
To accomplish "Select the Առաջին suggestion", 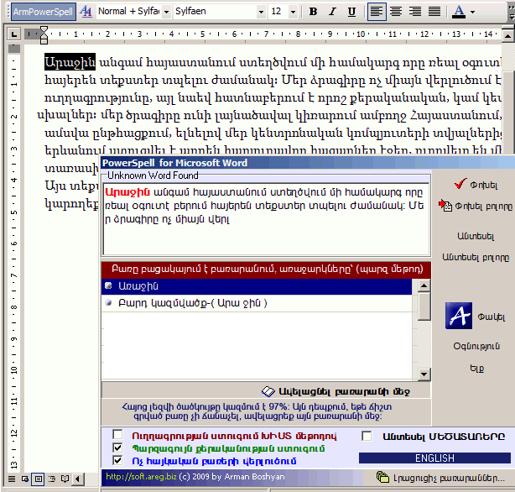I will [257, 286].
